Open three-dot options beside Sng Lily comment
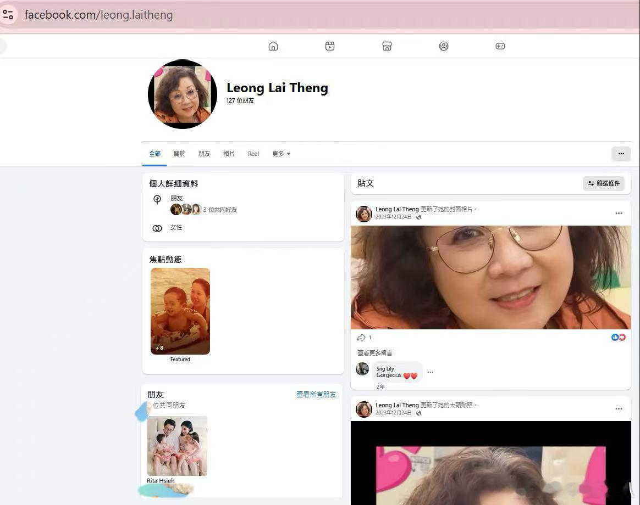 click(430, 372)
